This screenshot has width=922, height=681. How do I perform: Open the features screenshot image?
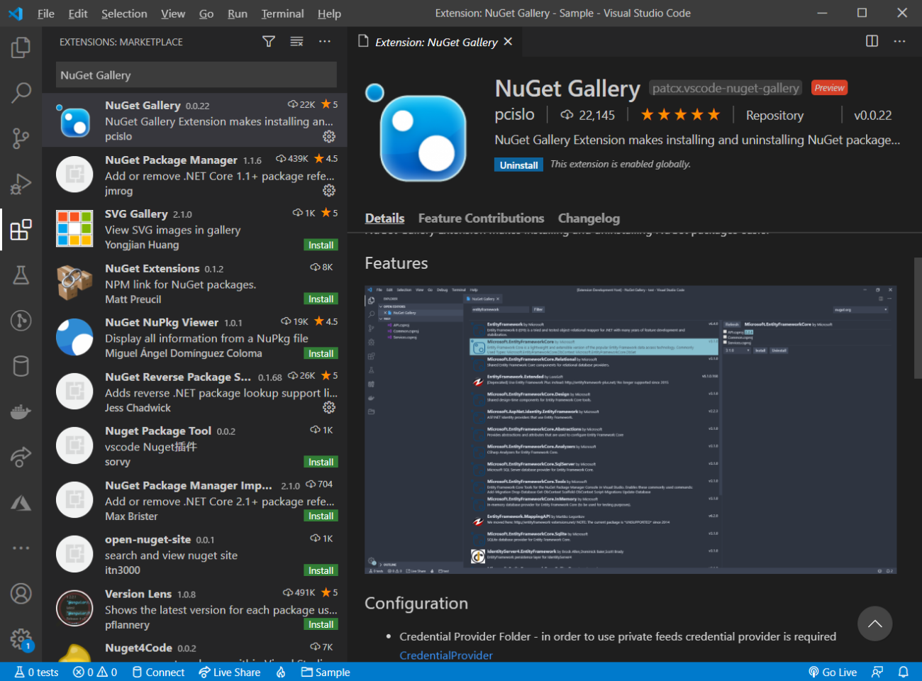(631, 430)
